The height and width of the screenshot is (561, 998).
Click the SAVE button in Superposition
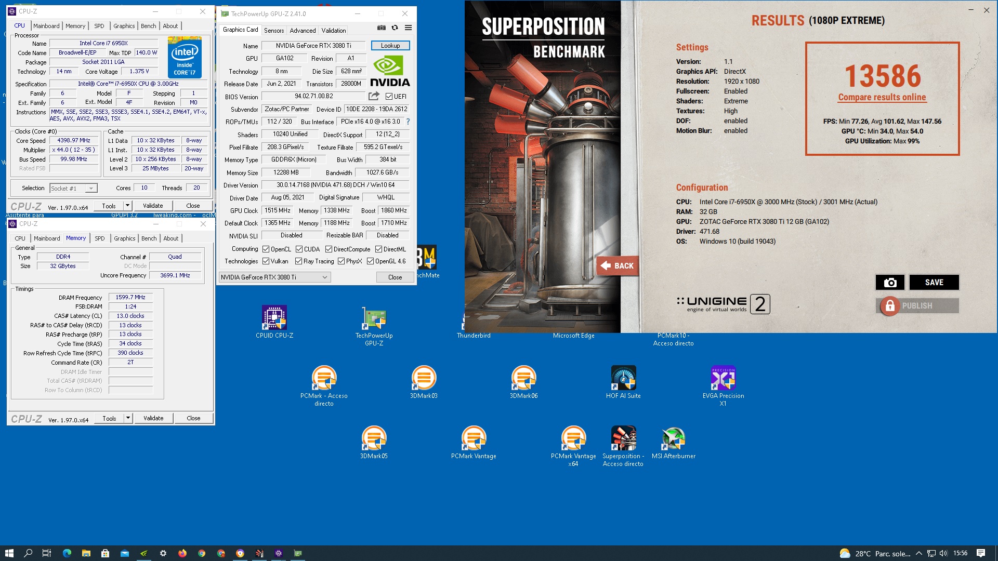point(934,282)
